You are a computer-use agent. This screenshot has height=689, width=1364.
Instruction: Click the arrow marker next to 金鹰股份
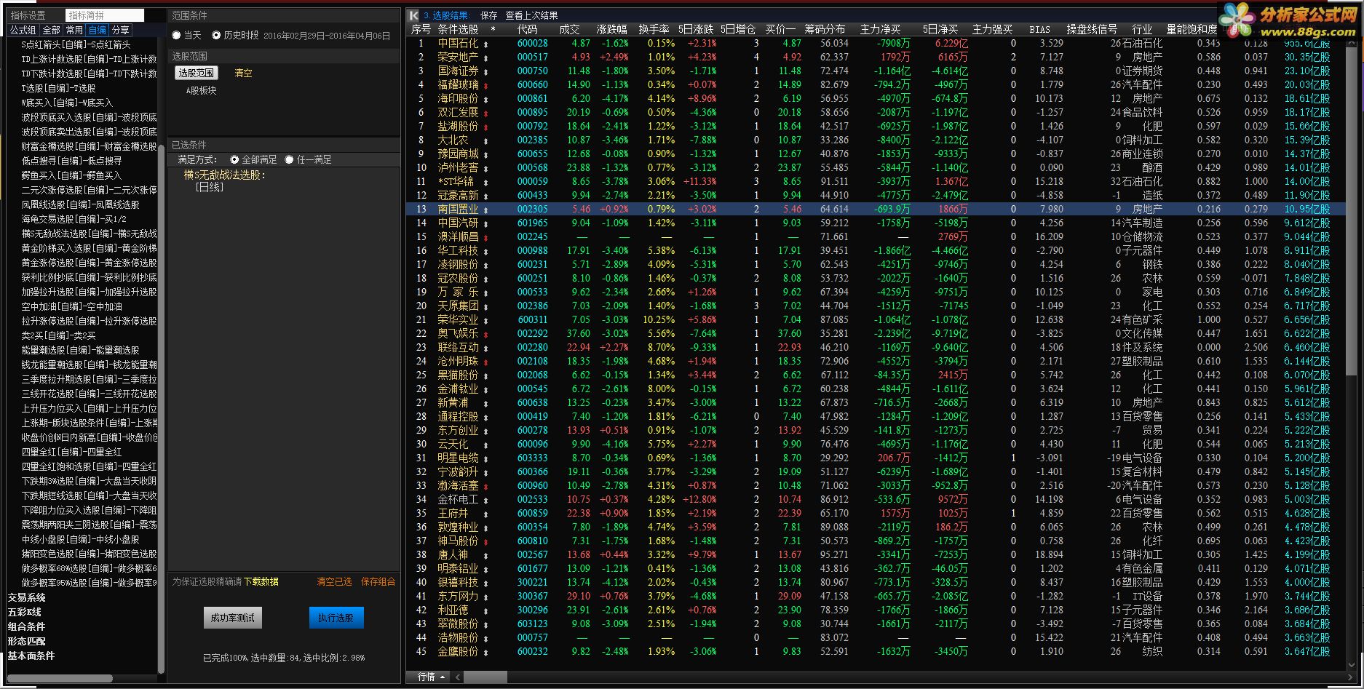point(486,652)
